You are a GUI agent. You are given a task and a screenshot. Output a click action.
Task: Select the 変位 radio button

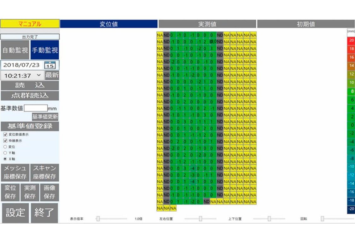5,147
